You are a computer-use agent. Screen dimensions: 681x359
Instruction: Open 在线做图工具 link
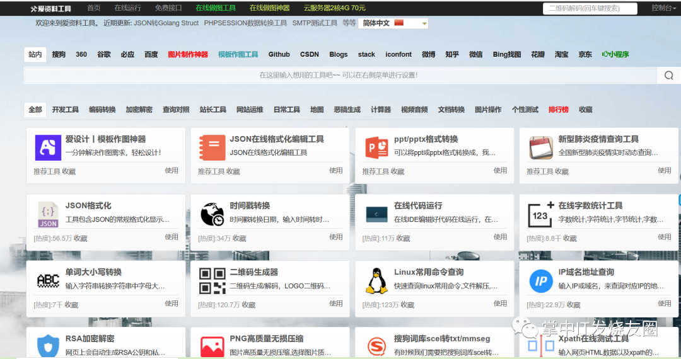pyautogui.click(x=216, y=8)
